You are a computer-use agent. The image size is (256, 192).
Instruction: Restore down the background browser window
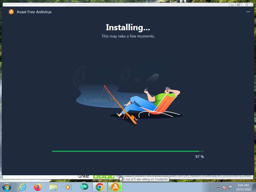click(x=238, y=5)
